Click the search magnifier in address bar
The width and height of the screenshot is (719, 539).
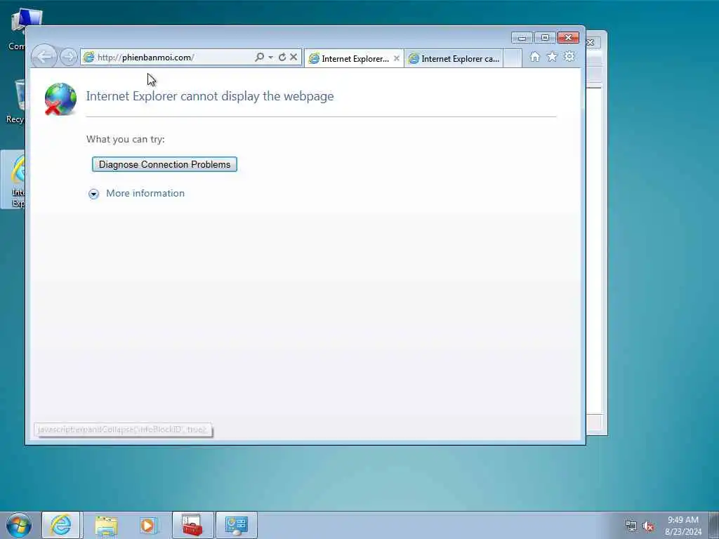click(259, 57)
